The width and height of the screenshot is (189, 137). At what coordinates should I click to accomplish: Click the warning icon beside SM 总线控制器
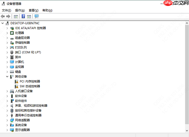pyautogui.click(x=16, y=87)
